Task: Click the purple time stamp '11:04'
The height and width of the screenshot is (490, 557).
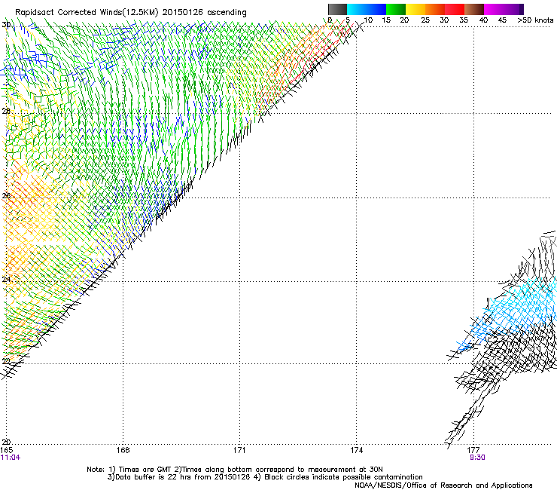Action: 11,458
